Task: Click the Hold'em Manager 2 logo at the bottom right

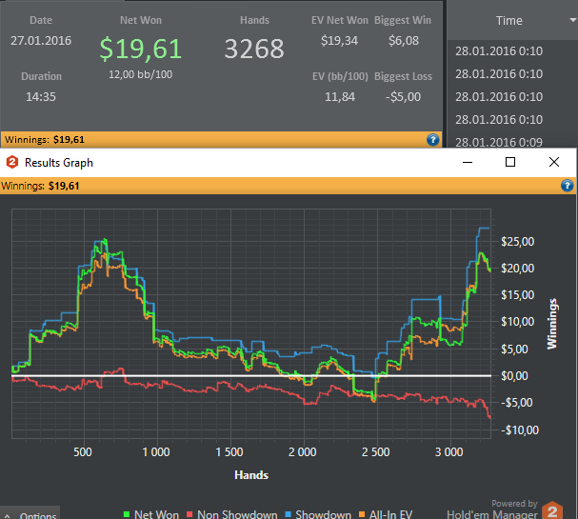Action: 552,510
